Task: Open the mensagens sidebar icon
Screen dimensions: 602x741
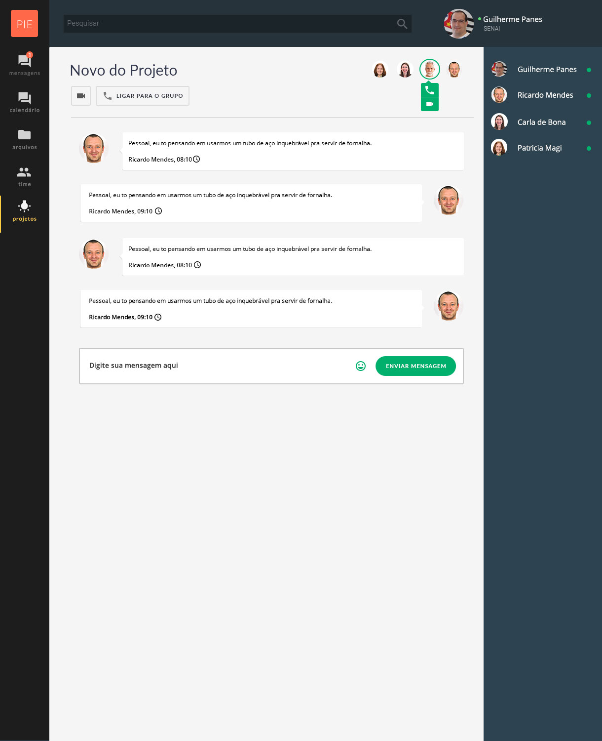Action: [x=24, y=61]
